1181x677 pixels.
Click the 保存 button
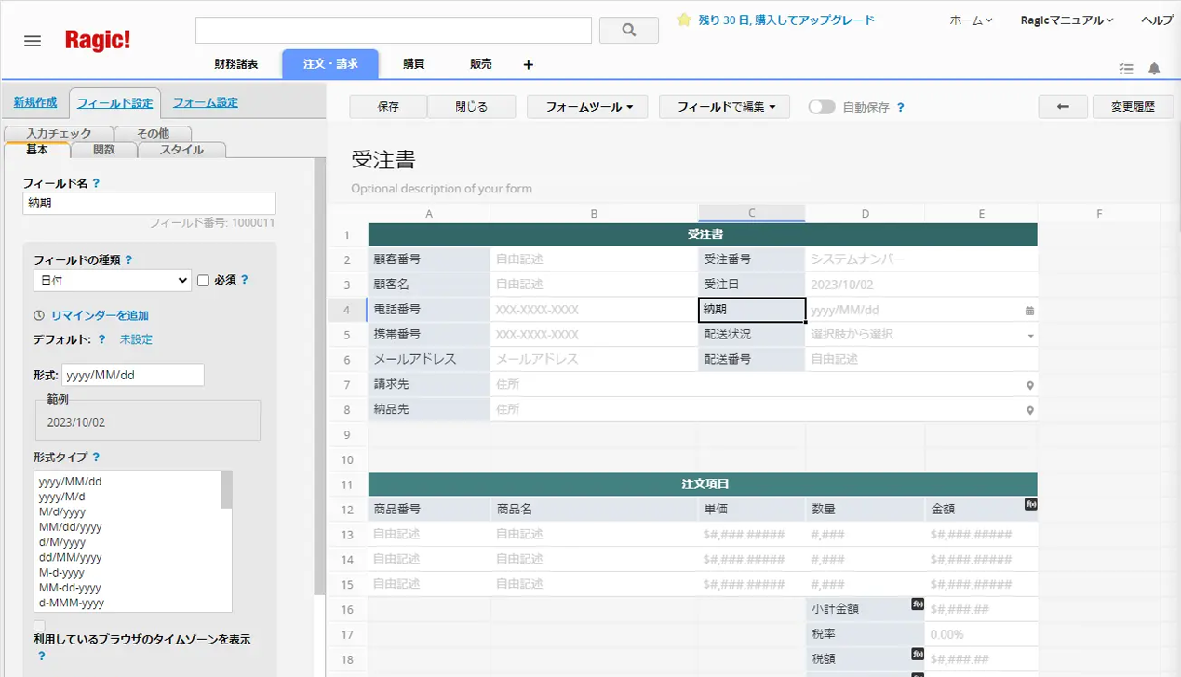(x=388, y=106)
